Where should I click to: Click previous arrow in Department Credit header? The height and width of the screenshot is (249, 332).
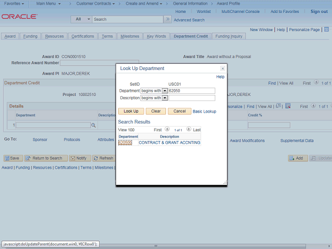pyautogui.click(x=316, y=82)
